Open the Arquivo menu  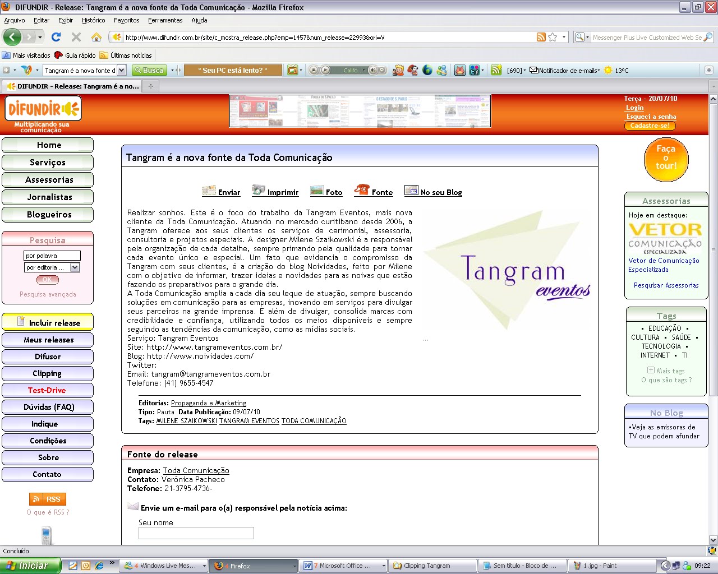pos(15,20)
